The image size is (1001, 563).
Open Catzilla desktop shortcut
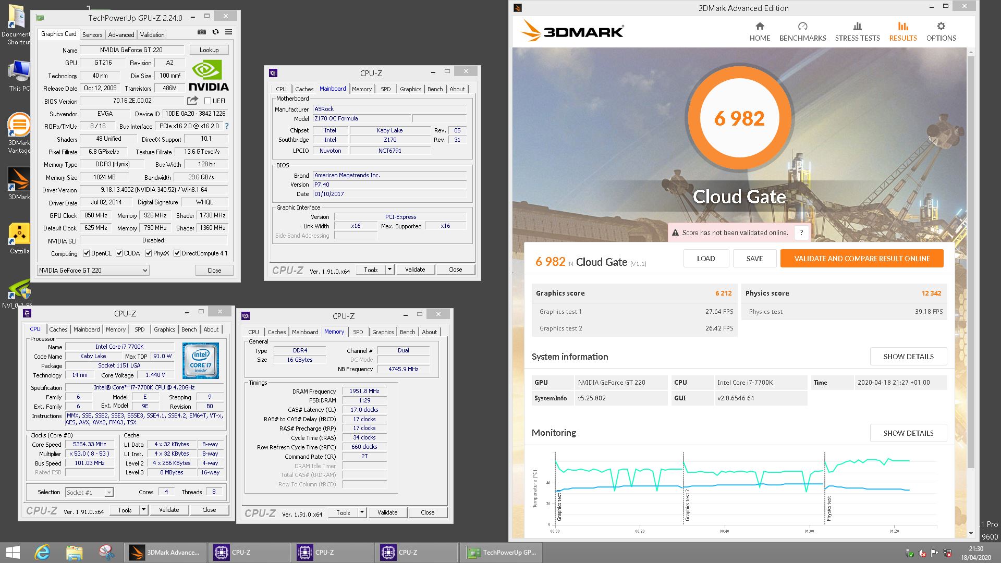click(19, 239)
